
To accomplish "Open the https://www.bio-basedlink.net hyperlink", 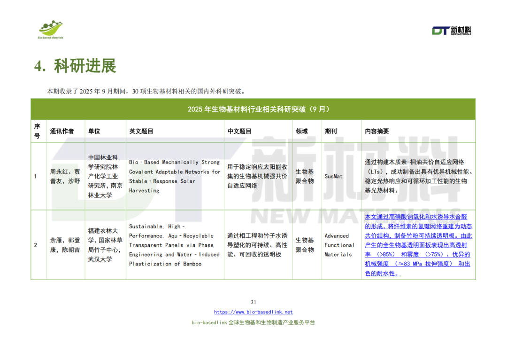I will (x=253, y=312).
